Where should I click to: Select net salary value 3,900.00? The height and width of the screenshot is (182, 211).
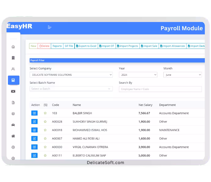point(144,147)
